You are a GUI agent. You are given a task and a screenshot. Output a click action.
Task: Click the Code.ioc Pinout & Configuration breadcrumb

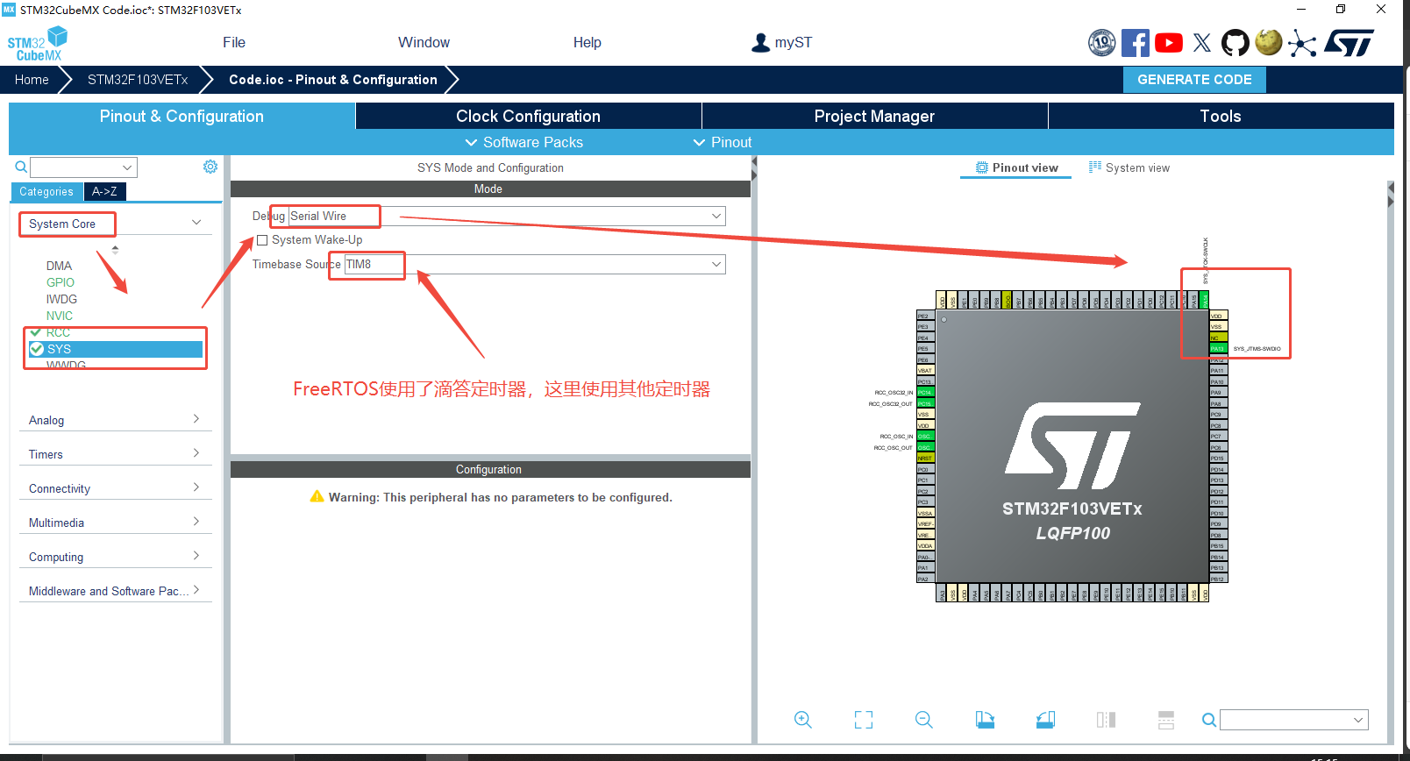(333, 79)
